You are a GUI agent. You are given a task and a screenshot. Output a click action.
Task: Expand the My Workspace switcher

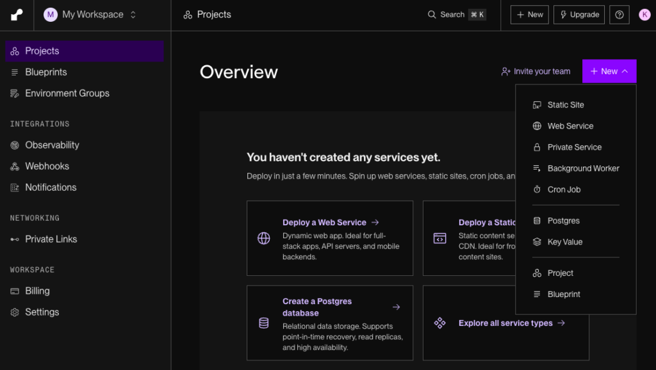90,15
